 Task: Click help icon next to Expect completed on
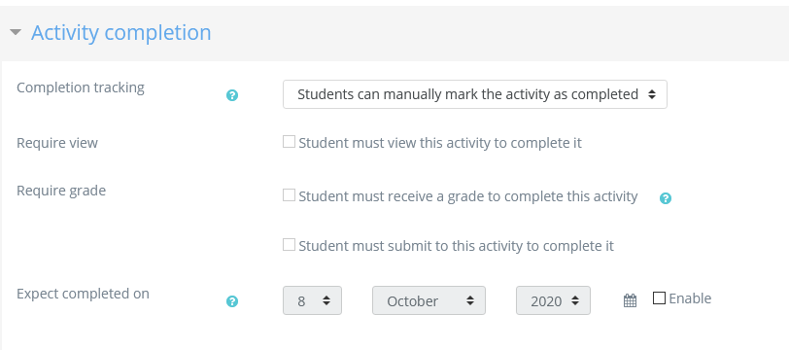(x=232, y=301)
